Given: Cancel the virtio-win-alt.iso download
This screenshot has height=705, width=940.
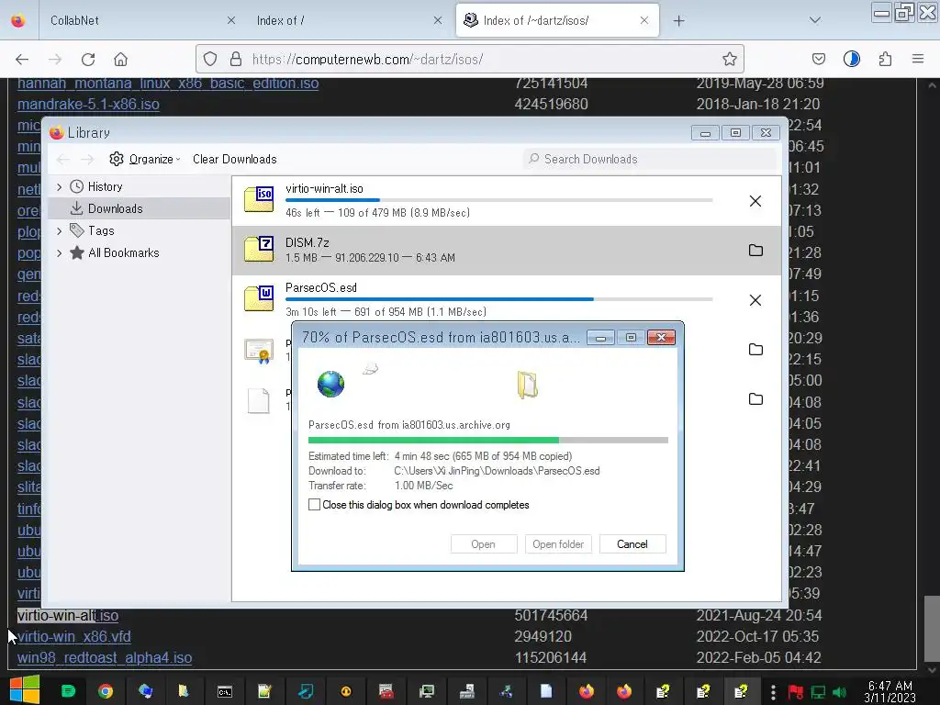Looking at the screenshot, I should click(x=755, y=201).
